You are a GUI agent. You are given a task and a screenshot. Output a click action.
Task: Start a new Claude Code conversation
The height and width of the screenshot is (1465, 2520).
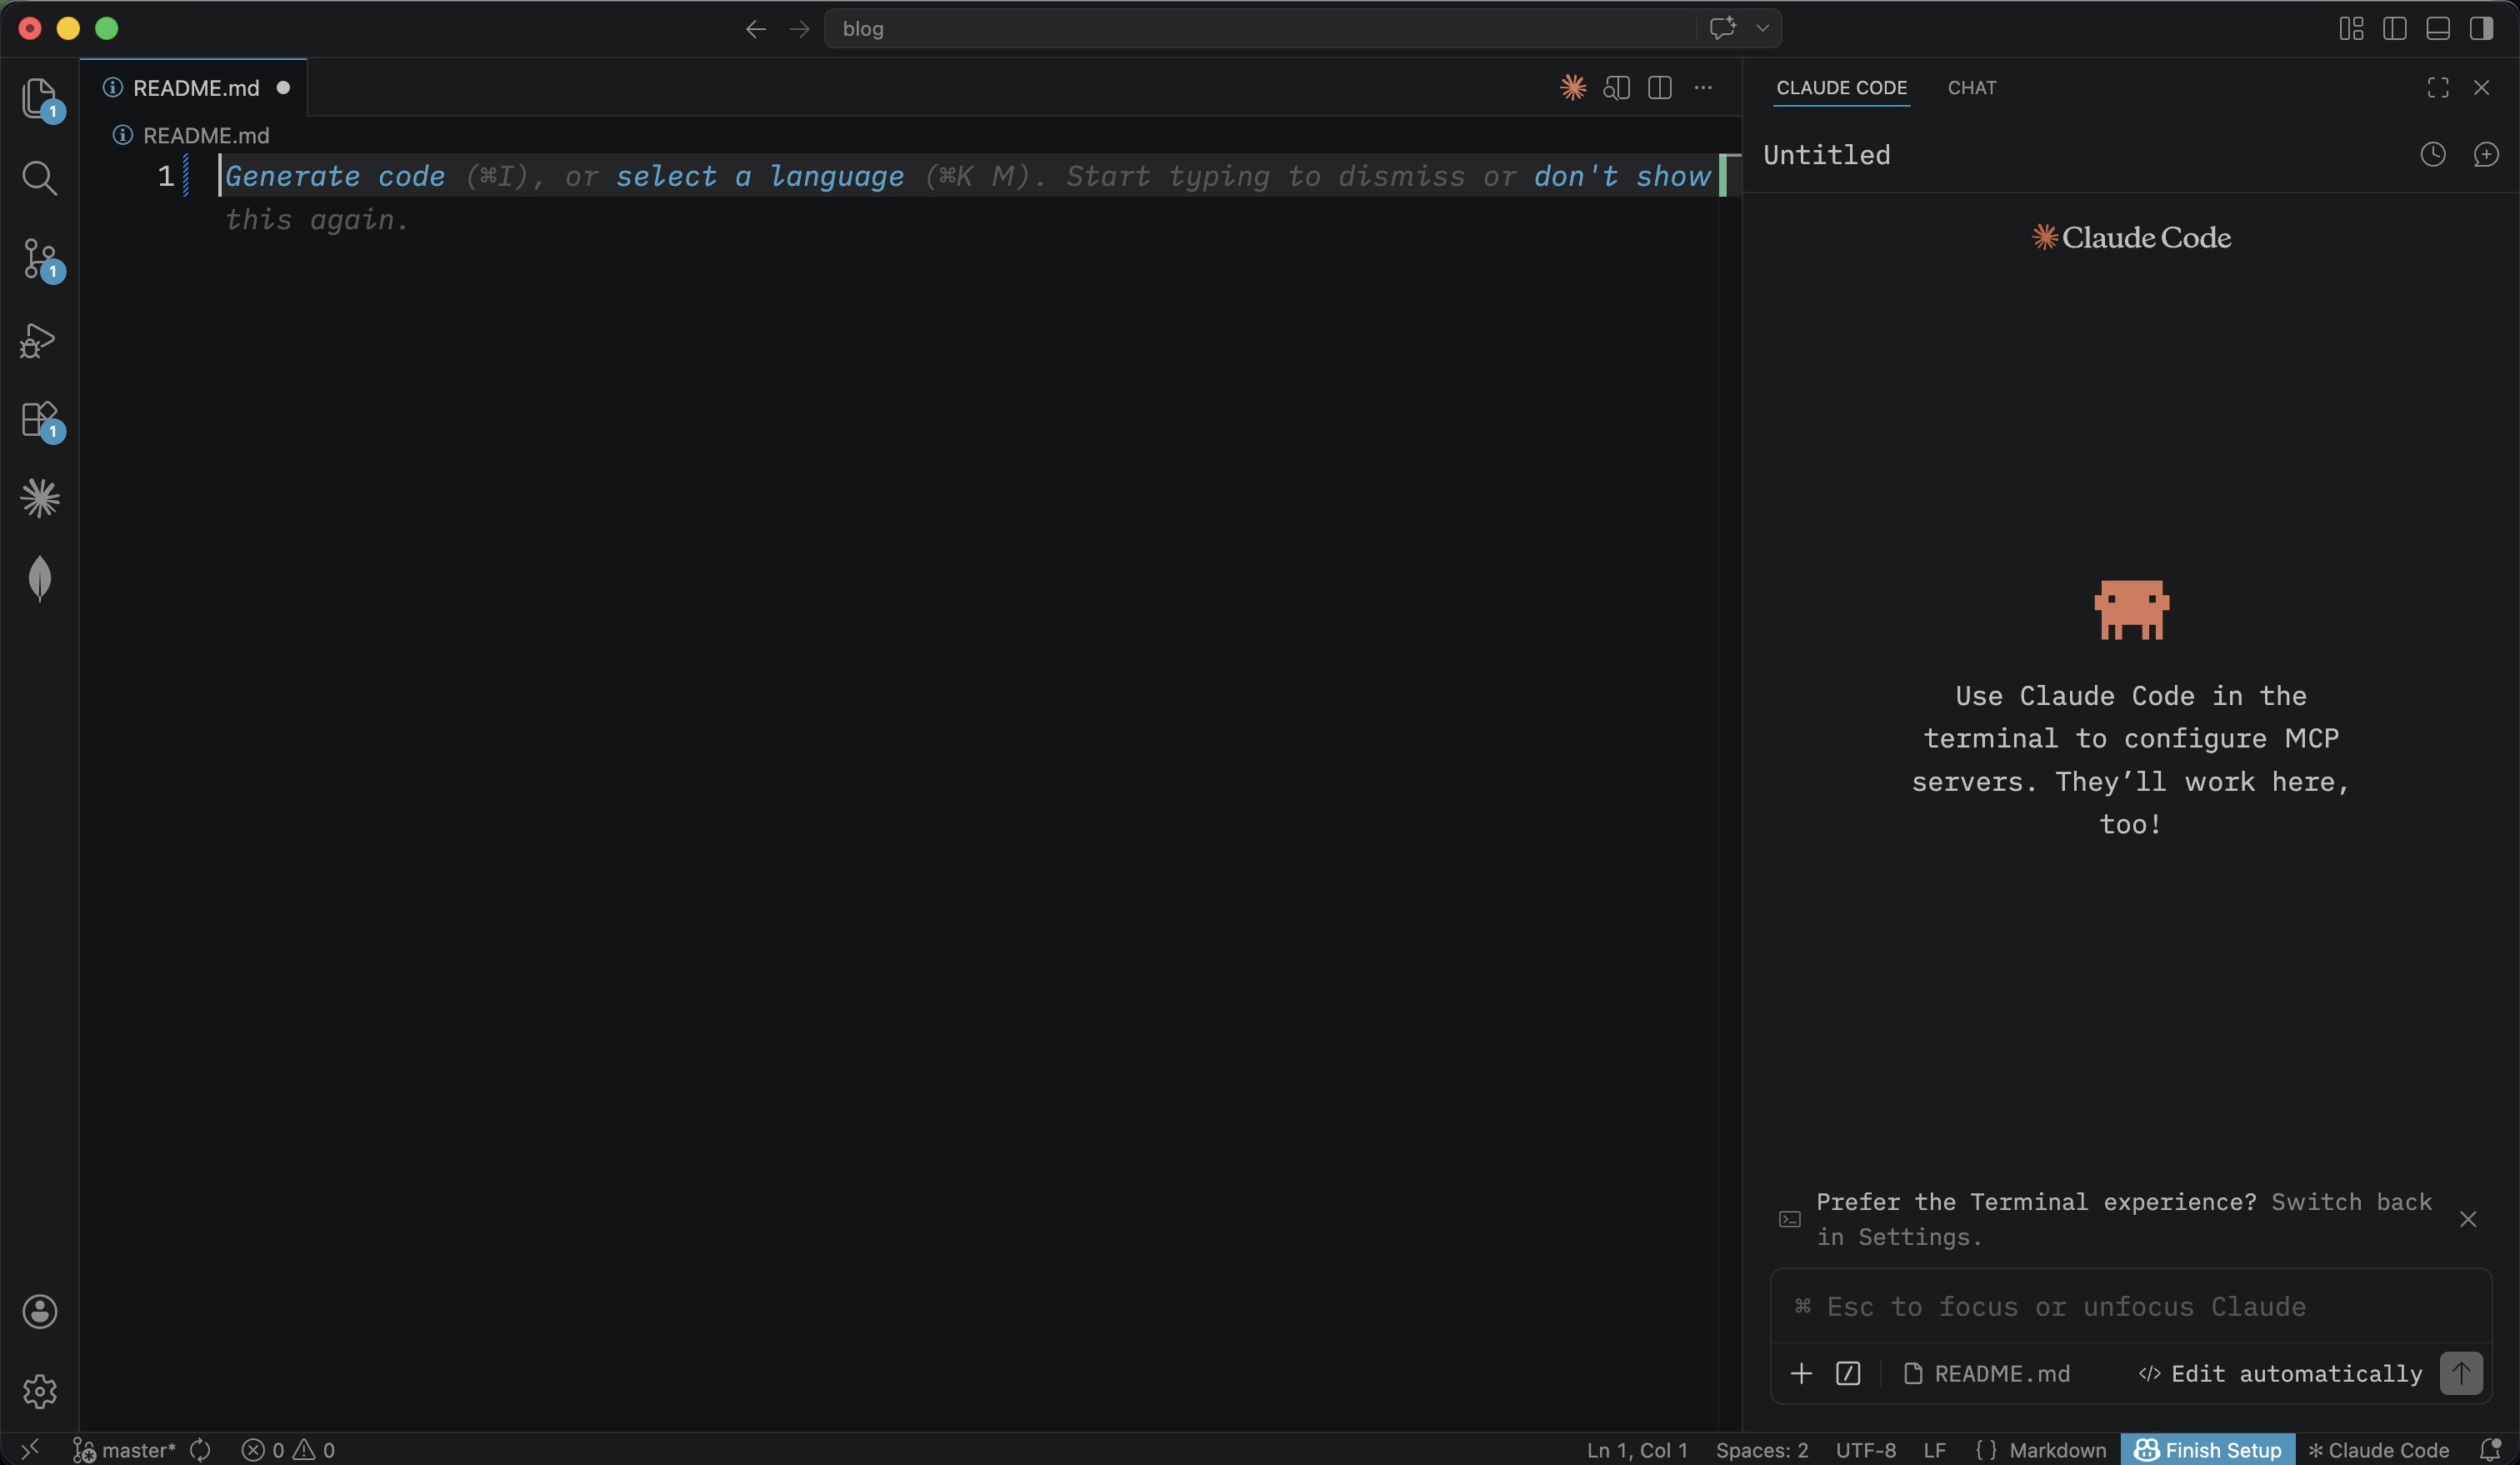(2485, 155)
